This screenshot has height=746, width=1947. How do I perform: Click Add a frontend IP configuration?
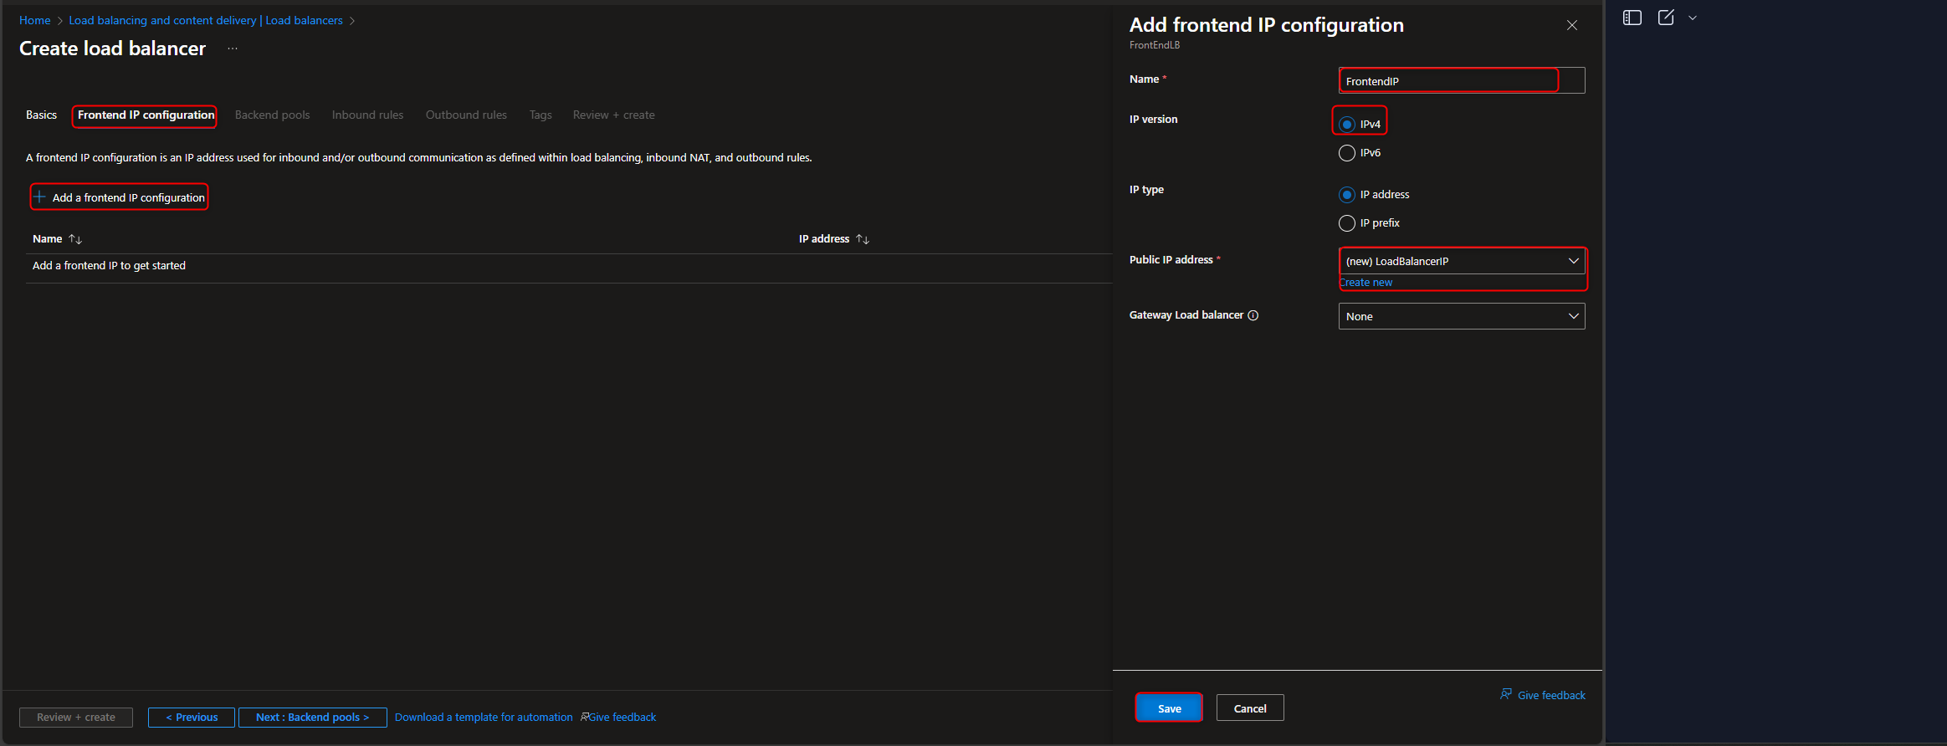coord(120,197)
